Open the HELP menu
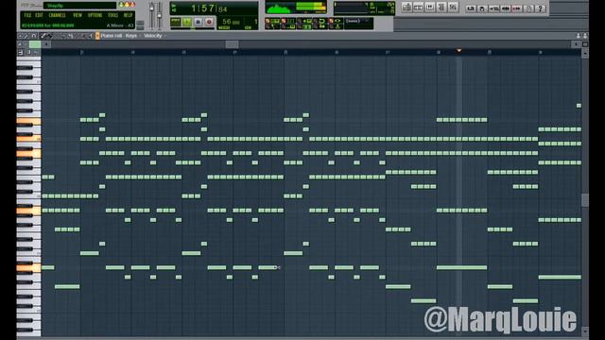 click(128, 15)
